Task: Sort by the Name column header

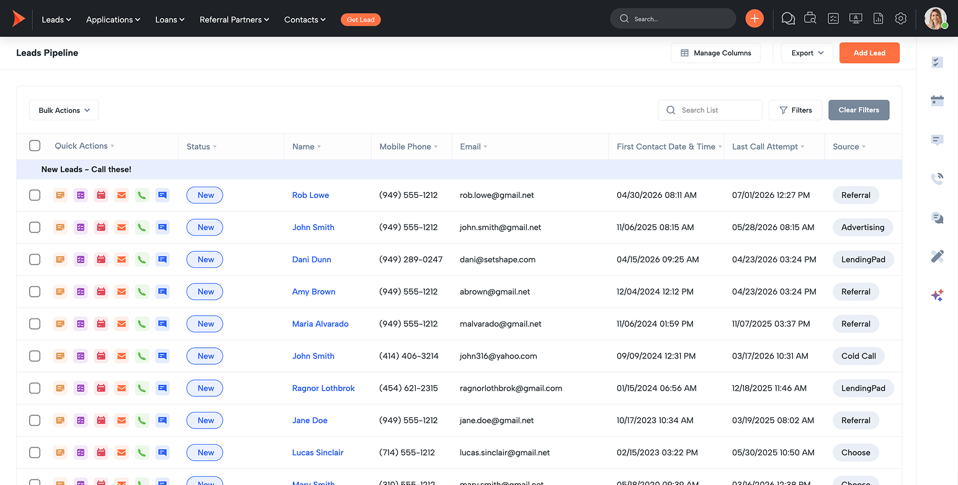Action: tap(307, 146)
